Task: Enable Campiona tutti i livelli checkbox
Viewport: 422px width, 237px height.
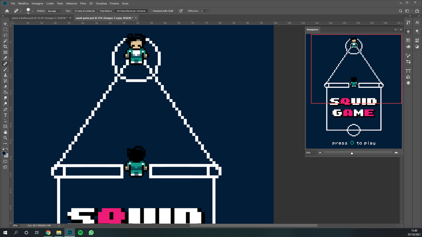Action: 151,11
